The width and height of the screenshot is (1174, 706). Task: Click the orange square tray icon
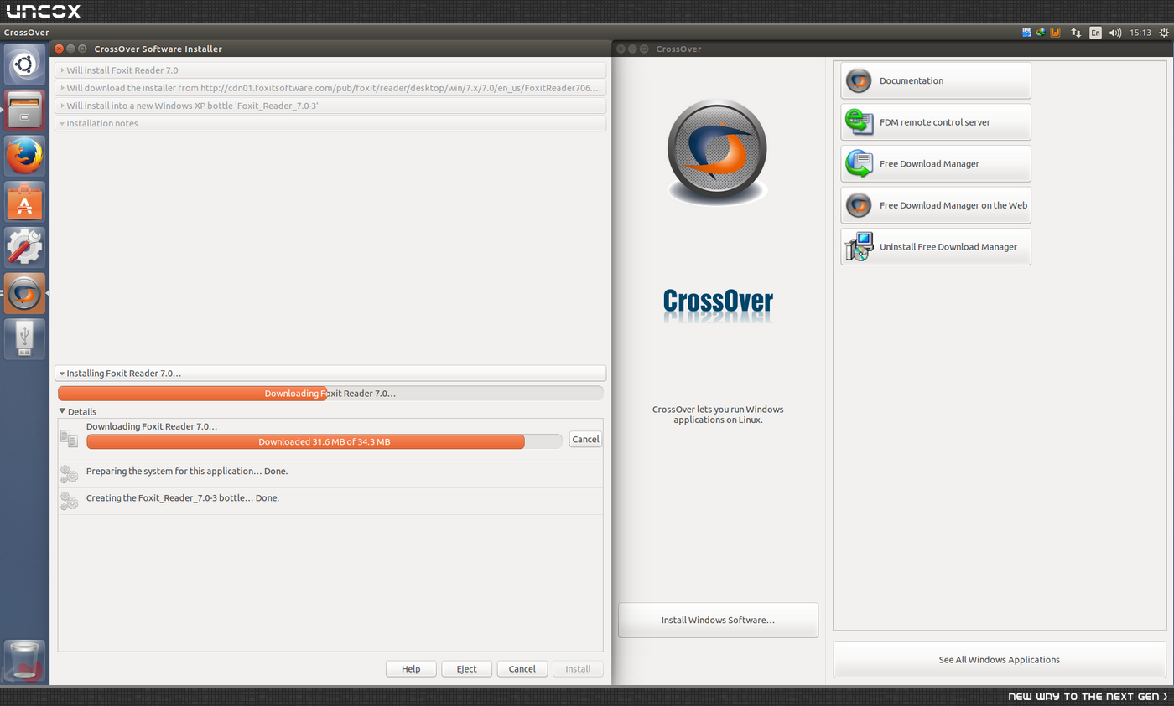point(1055,33)
